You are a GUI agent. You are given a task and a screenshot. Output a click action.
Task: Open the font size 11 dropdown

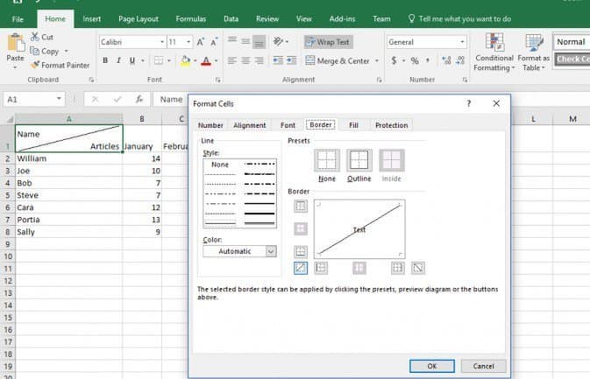pyautogui.click(x=188, y=42)
